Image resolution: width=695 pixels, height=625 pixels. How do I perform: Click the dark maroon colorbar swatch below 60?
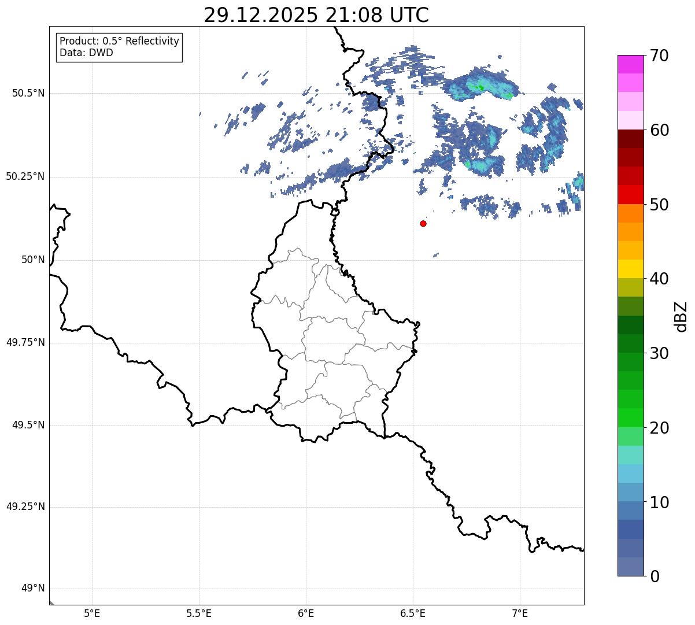tap(630, 139)
